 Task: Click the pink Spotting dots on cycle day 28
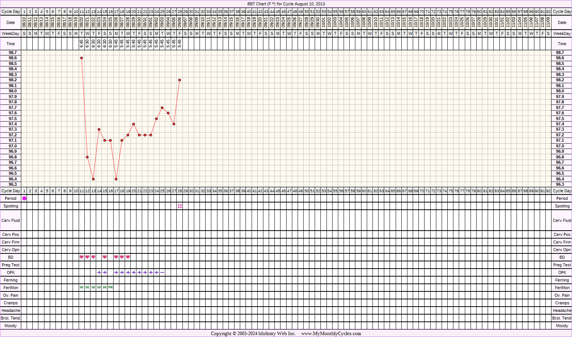tap(180, 206)
